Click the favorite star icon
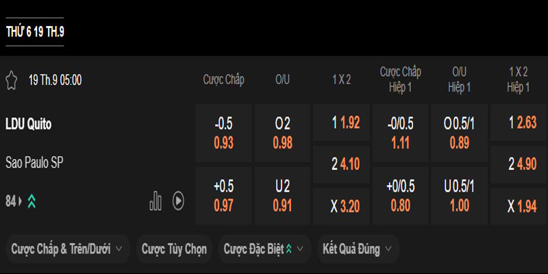 [x=11, y=80]
